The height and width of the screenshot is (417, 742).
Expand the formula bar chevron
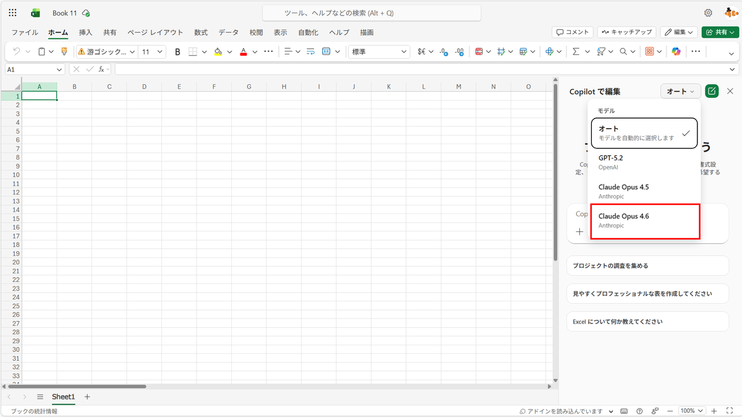click(733, 70)
